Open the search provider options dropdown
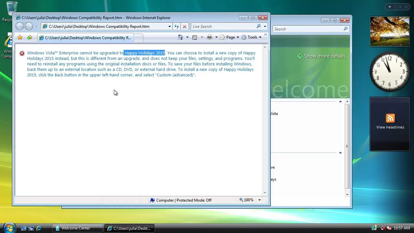The width and height of the screenshot is (414, 233). tap(265, 27)
